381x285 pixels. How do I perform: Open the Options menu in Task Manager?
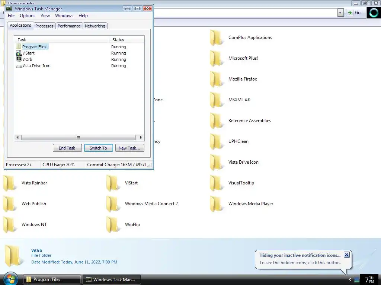[x=28, y=16]
